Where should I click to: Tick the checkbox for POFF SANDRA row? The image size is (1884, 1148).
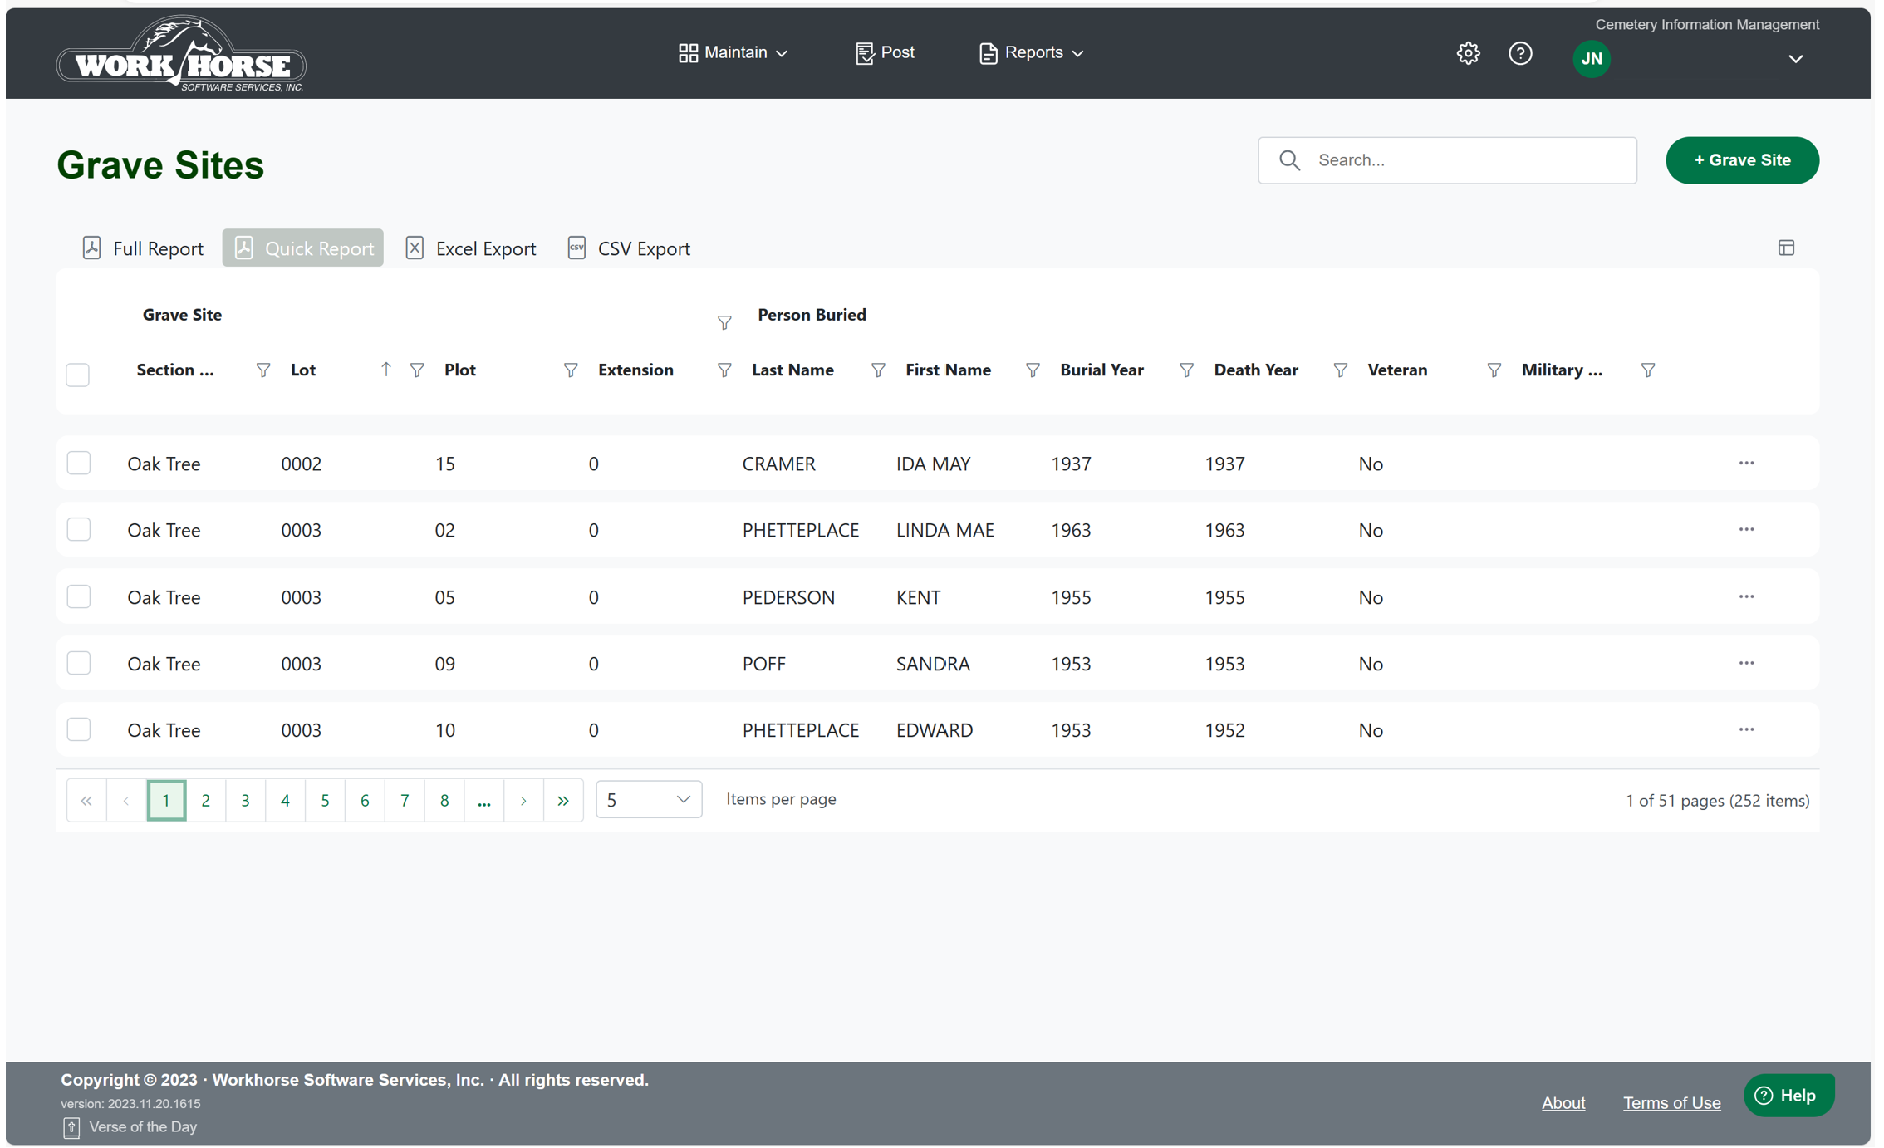pyautogui.click(x=79, y=663)
